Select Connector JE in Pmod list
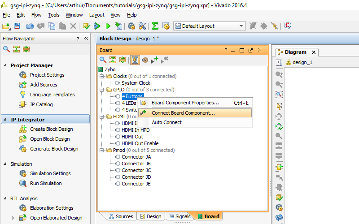Screen dimensions: 359x224 (136, 184)
